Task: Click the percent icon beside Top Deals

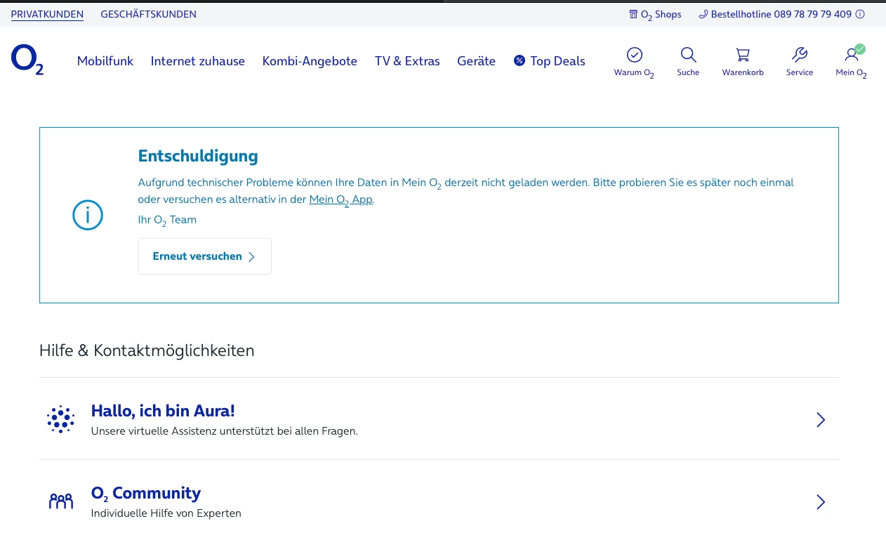Action: click(520, 60)
